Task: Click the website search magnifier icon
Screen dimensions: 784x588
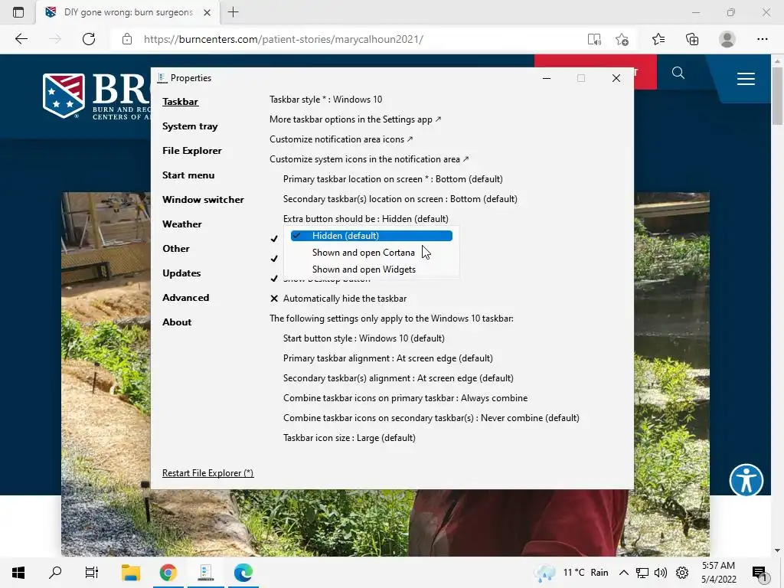Action: click(x=678, y=73)
